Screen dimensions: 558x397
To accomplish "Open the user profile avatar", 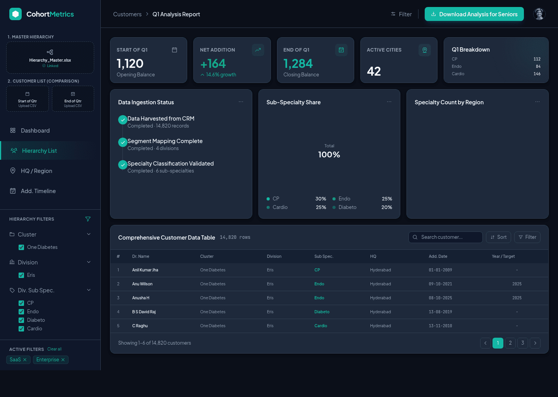I will 539,14.
